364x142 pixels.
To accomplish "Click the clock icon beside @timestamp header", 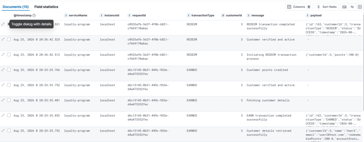I will (34, 16).
